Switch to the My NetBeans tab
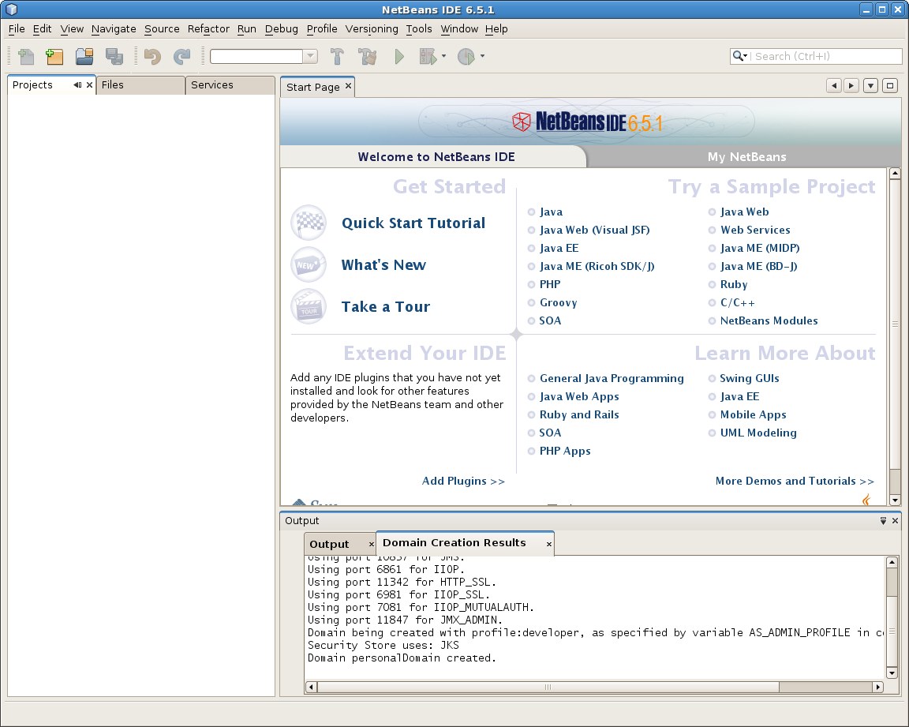 (x=746, y=156)
